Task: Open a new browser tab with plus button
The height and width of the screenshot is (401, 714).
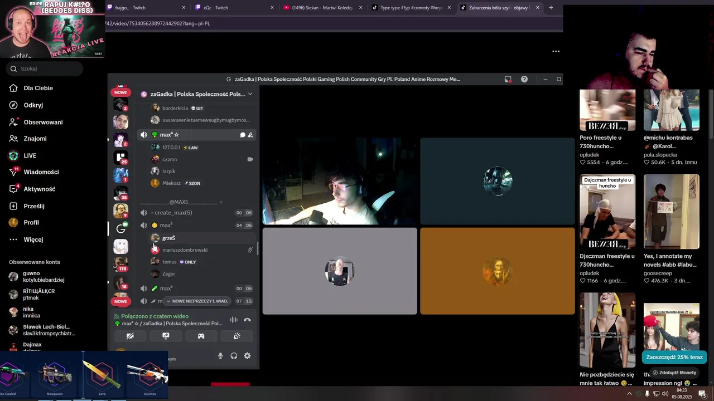Action: click(x=551, y=8)
